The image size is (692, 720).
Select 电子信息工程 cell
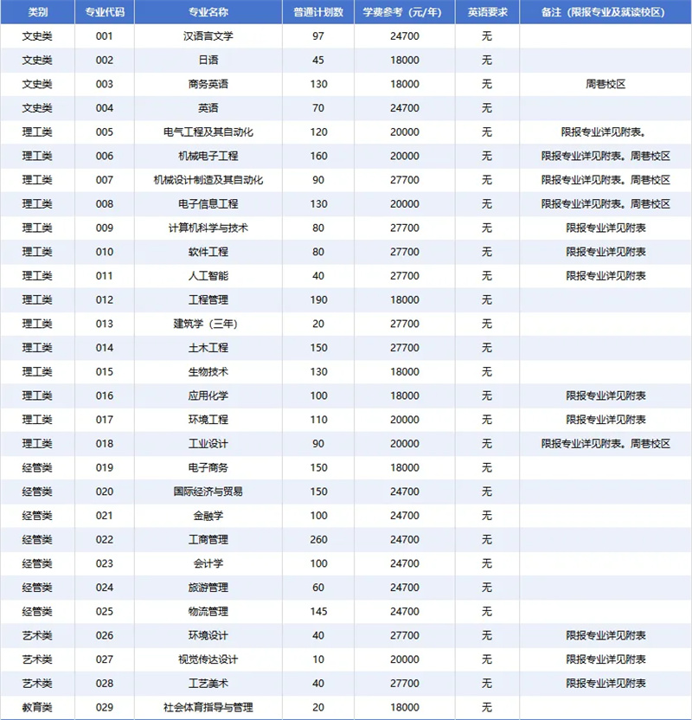tap(208, 204)
